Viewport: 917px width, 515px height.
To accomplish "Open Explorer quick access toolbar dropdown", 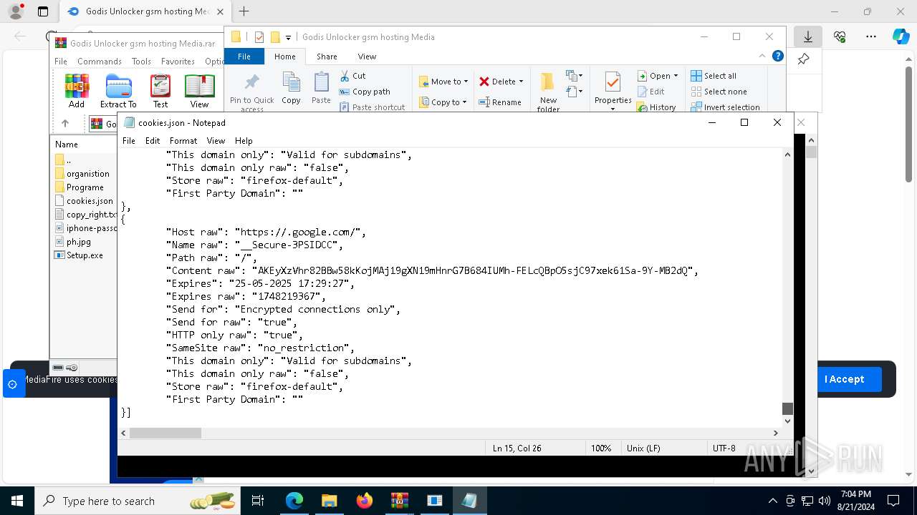I will point(288,37).
